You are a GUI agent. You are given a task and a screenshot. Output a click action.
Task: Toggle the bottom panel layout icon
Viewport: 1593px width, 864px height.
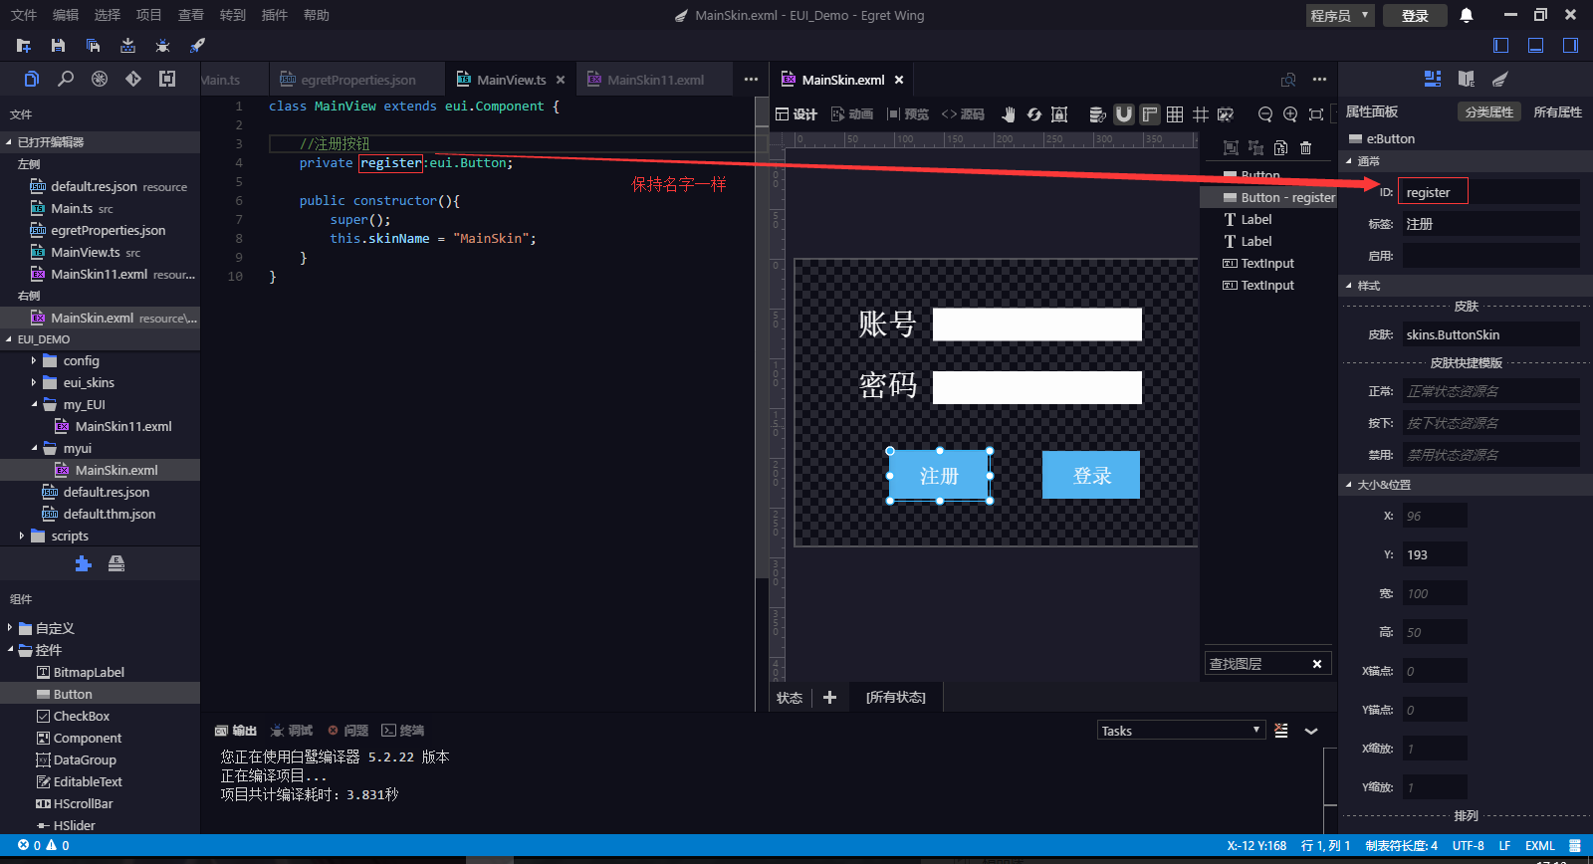(x=1536, y=45)
